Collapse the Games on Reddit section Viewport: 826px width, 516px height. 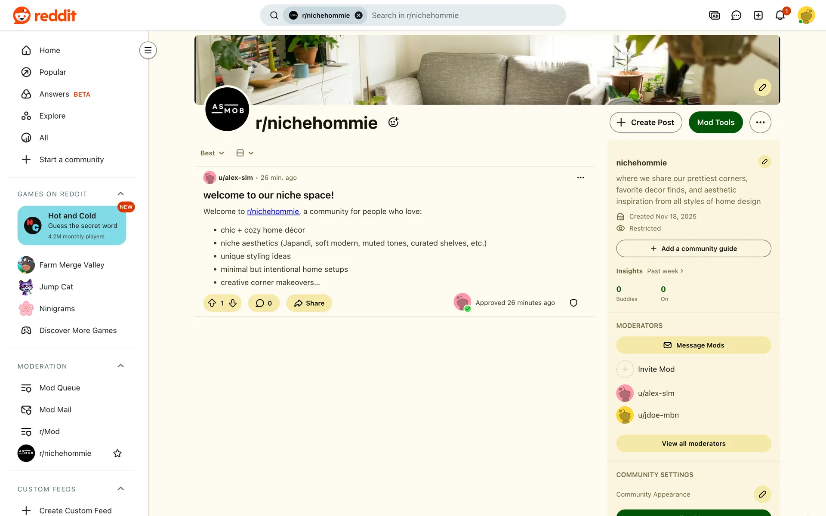(x=121, y=194)
